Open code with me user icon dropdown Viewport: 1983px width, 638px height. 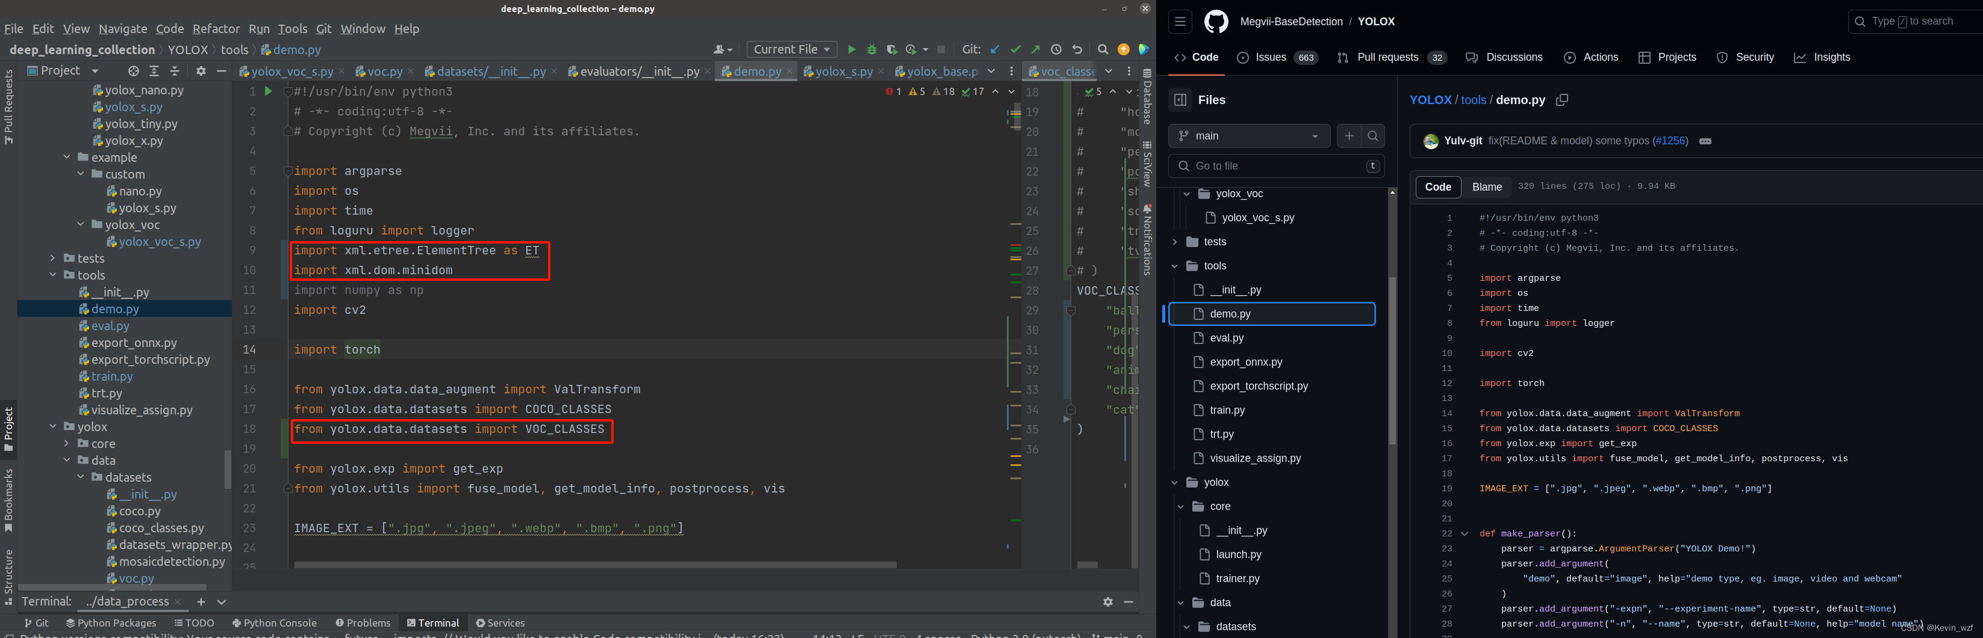(722, 49)
